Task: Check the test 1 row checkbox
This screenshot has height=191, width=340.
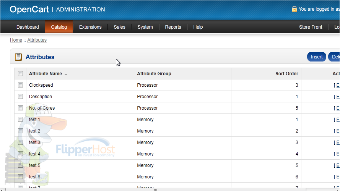Action: (20, 120)
